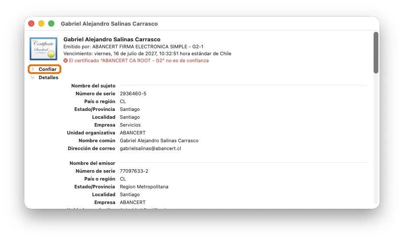Select the bold certificate name heading

112,40
